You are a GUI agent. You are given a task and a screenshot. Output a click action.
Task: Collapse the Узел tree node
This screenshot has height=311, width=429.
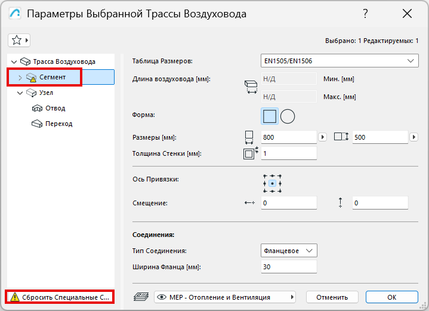click(20, 93)
